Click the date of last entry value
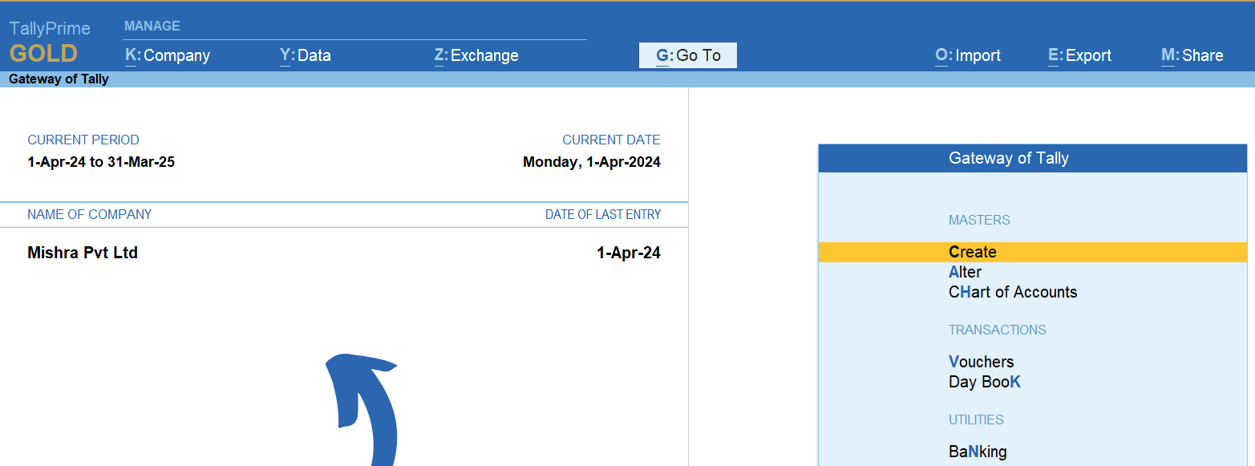This screenshot has height=466, width=1255. click(628, 253)
